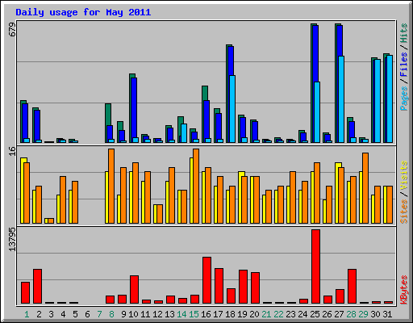Click the small orange Visits bar for day 3
Viewport: 413px width, 323px height.
pyautogui.click(x=51, y=220)
